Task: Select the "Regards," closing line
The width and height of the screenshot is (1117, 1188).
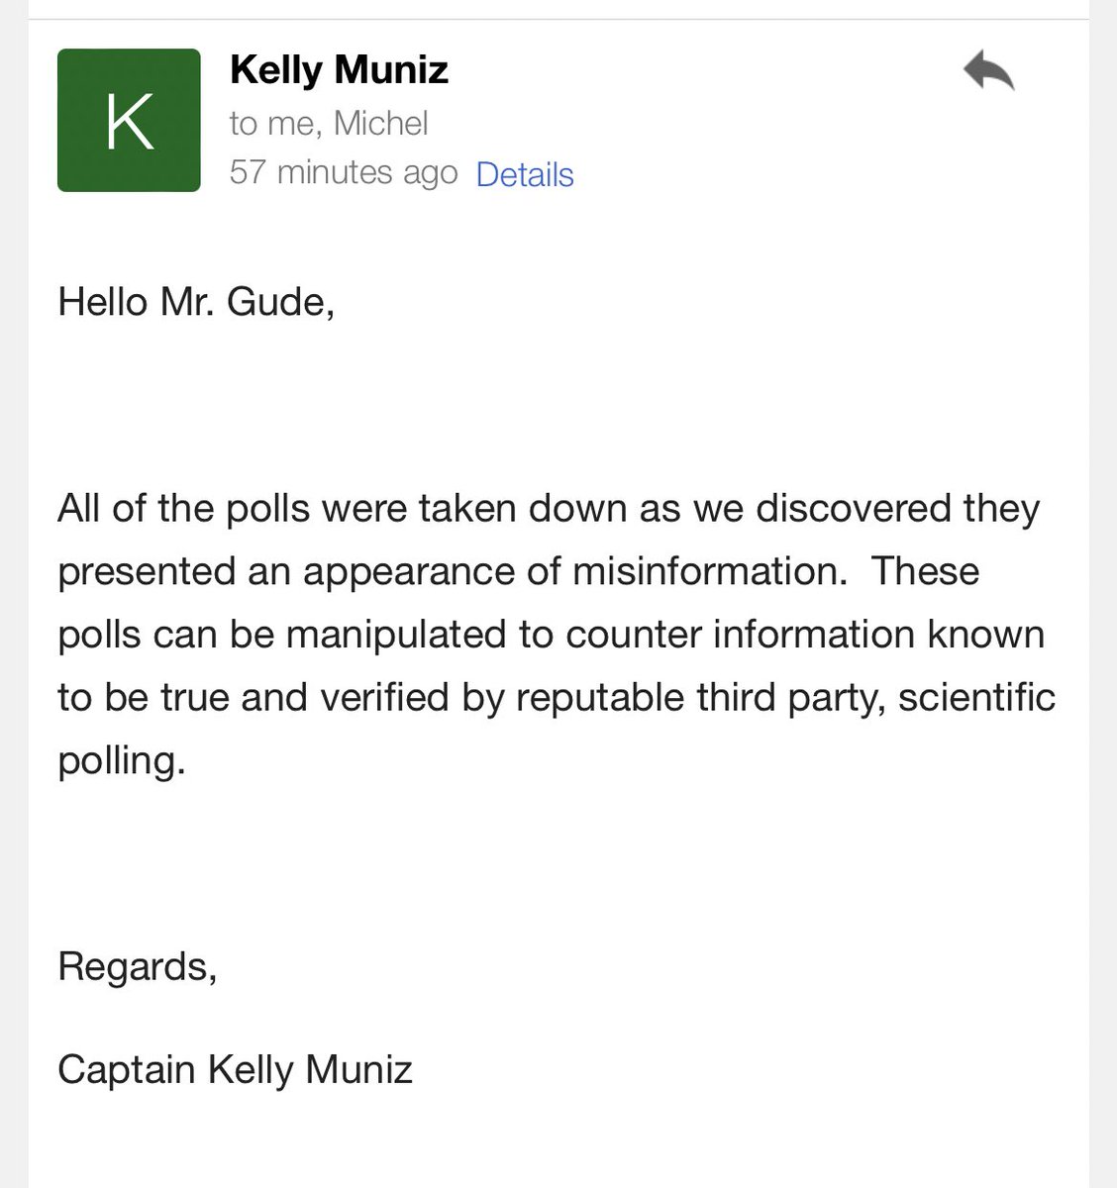Action: tap(138, 967)
